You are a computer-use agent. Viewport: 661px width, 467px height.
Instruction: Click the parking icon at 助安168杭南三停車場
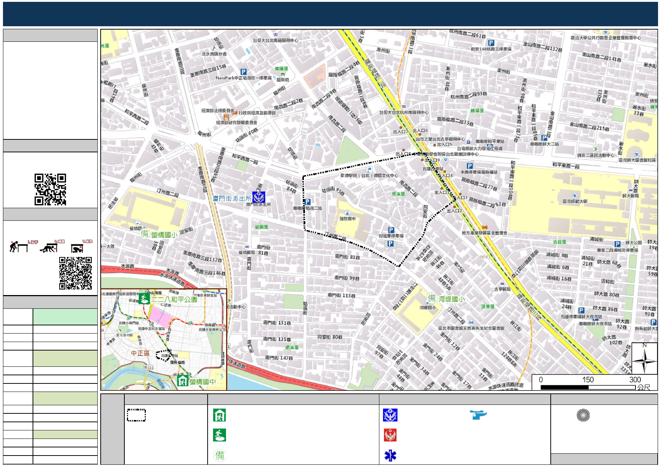point(491,43)
